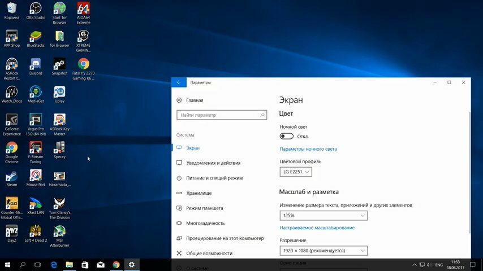Click the F-Stream Tuning desktop icon
Screen dimensions: 483x271
[x=36, y=152]
